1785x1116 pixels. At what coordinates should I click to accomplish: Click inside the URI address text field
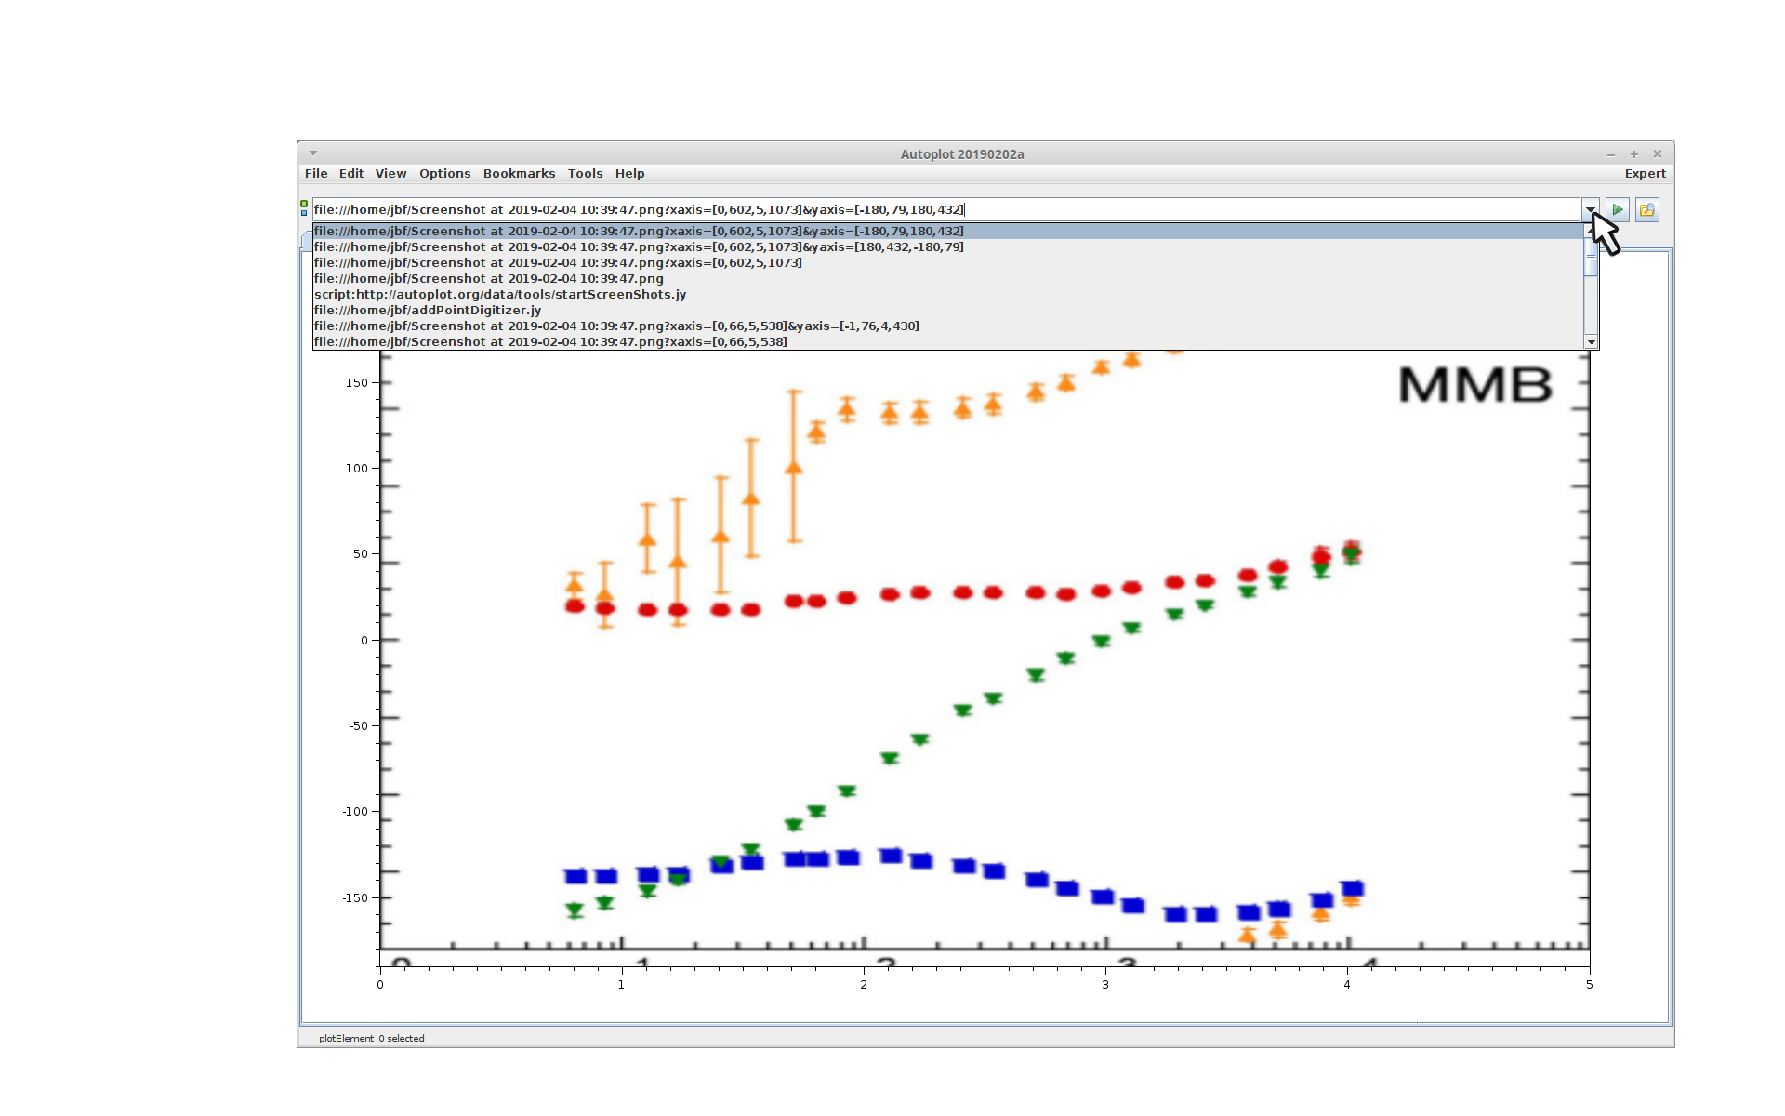[1209, 210]
